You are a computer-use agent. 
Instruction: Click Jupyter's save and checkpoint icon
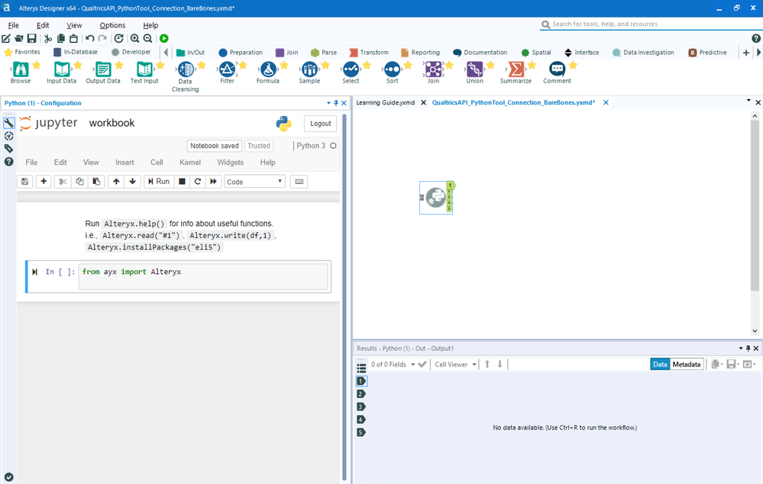[24, 182]
